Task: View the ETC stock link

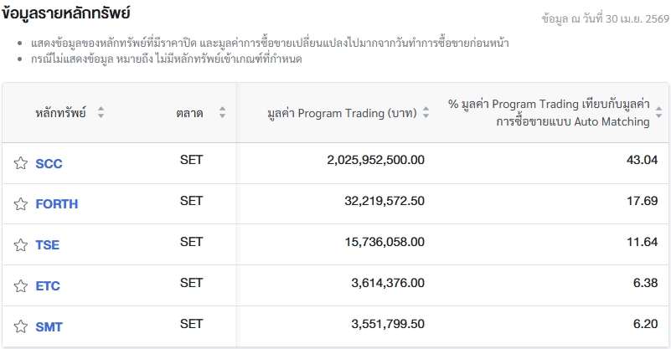Action: [x=48, y=286]
